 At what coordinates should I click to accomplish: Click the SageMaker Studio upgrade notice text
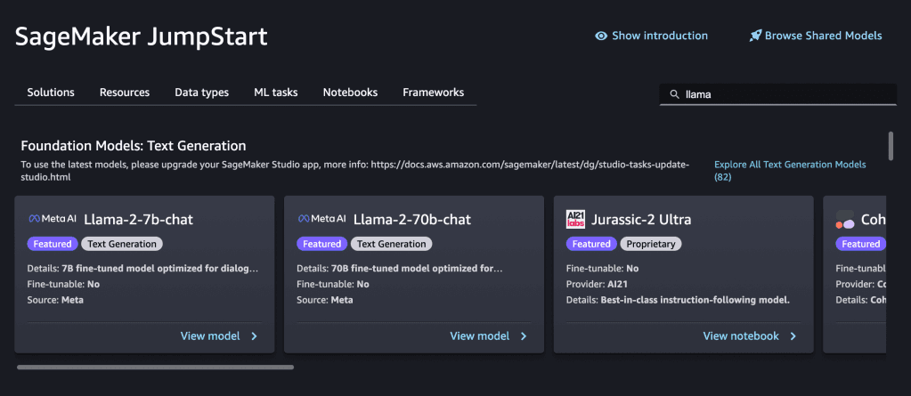(355, 171)
